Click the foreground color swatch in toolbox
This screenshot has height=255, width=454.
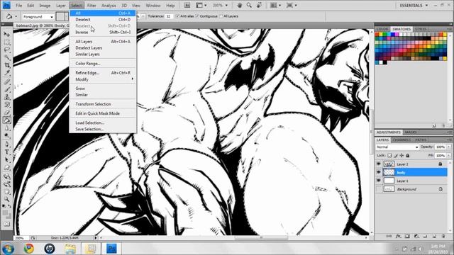(5, 212)
